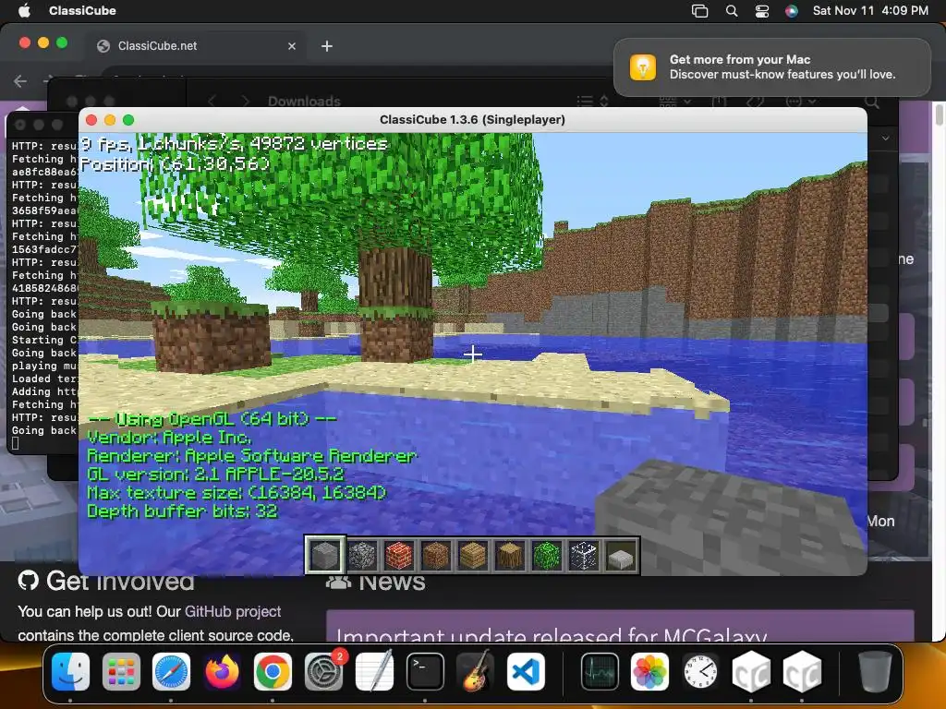Open Spotlight search in menu bar

[x=732, y=11]
